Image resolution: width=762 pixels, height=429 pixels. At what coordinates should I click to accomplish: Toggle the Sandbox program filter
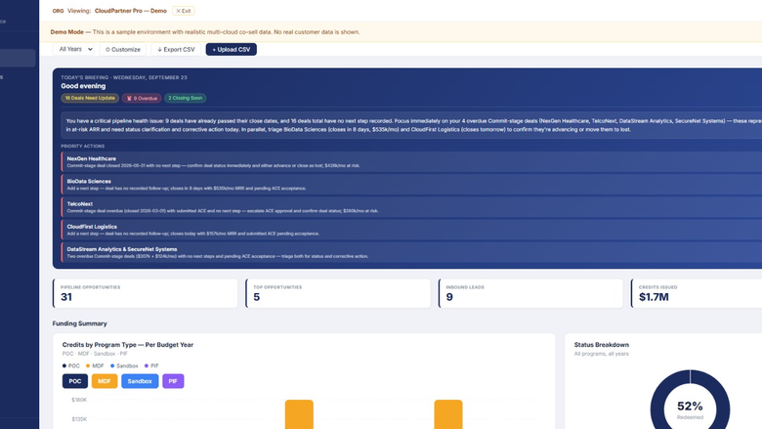pyautogui.click(x=140, y=381)
